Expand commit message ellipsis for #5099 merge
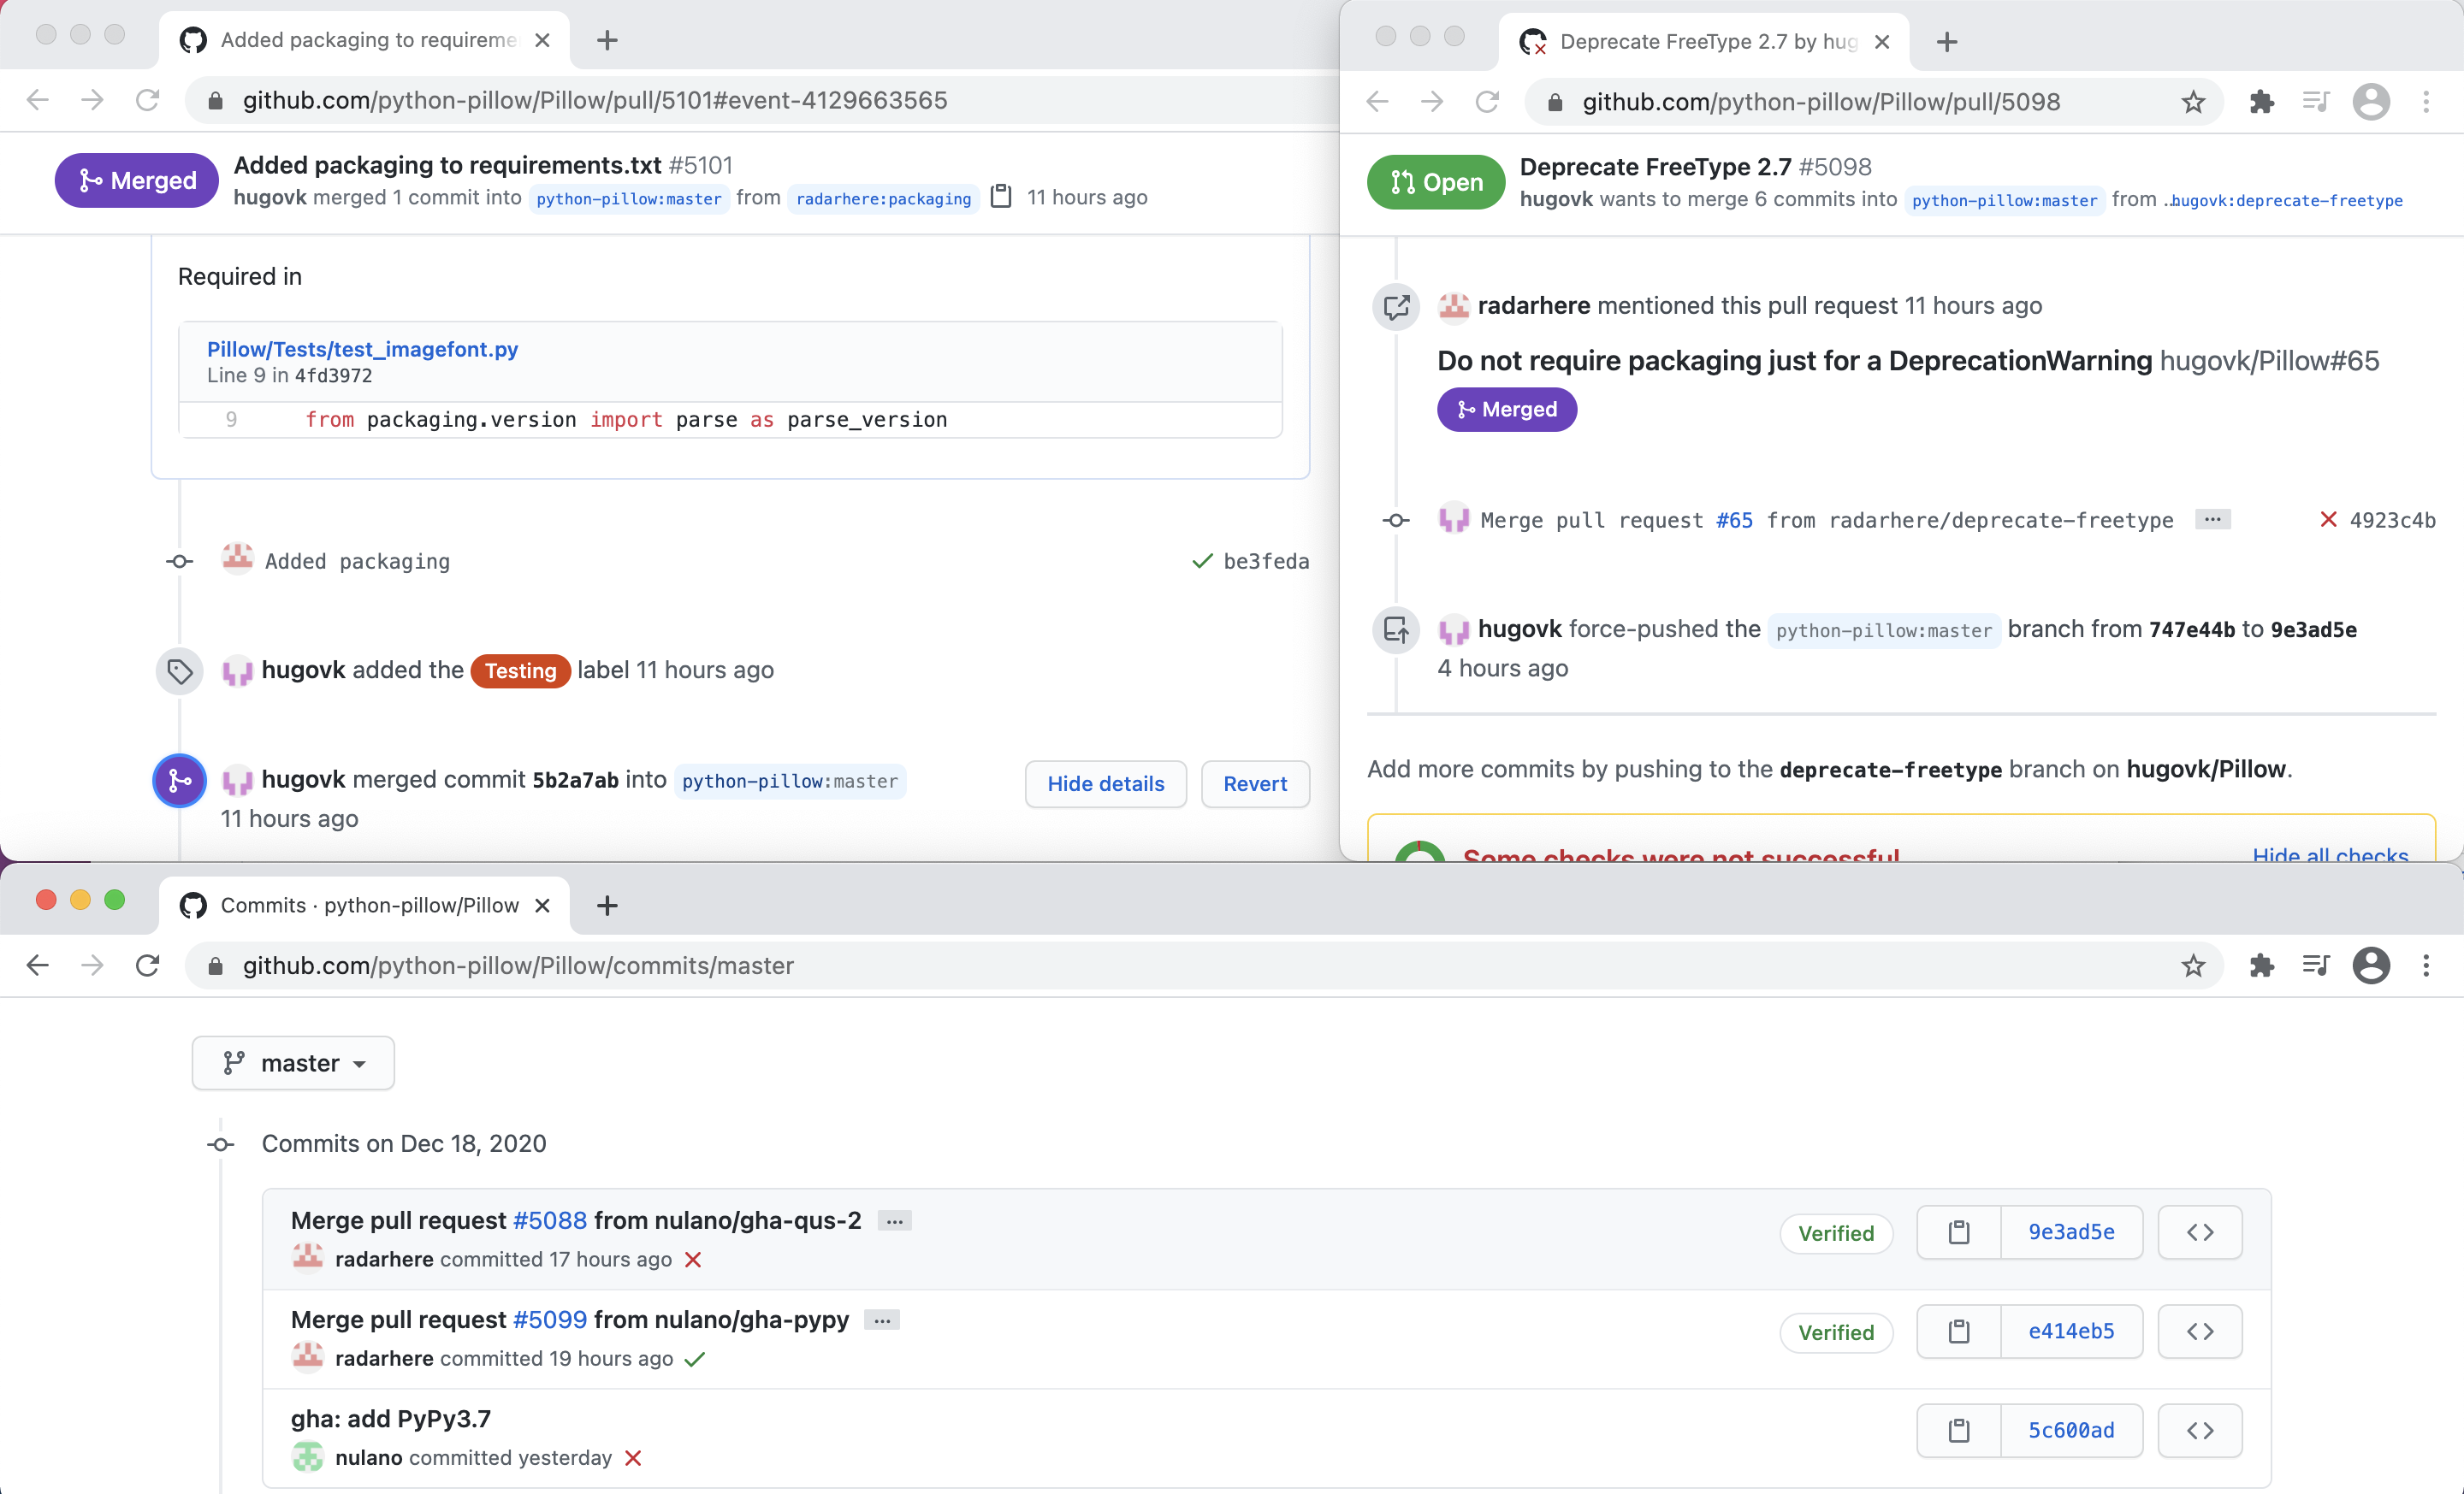The width and height of the screenshot is (2464, 1494). tap(881, 1320)
